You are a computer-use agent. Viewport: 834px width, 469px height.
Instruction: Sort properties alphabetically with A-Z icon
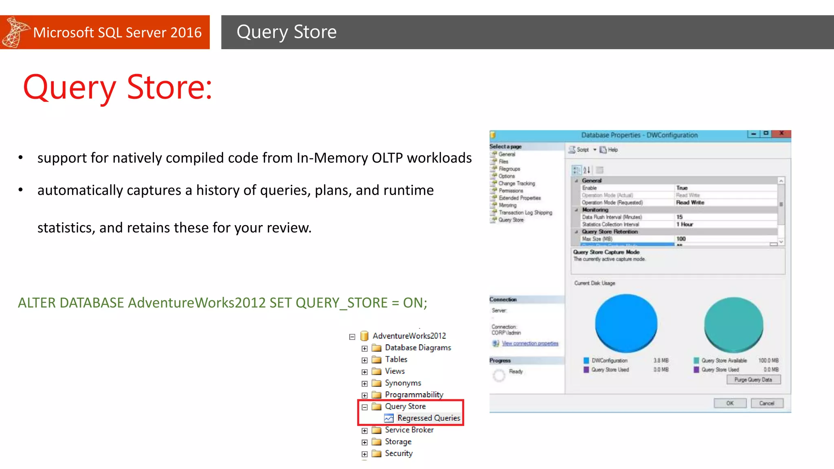click(586, 170)
